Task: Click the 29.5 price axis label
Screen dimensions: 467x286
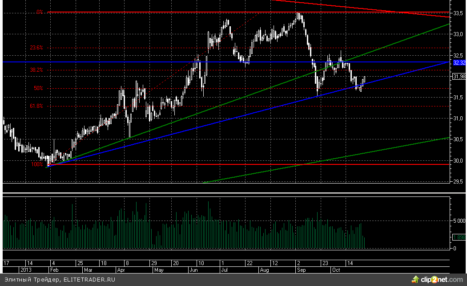Action: pos(459,181)
